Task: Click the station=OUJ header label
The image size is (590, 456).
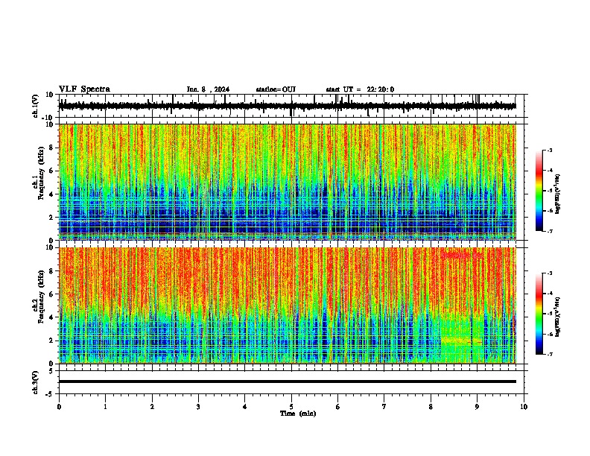Action: (x=276, y=89)
